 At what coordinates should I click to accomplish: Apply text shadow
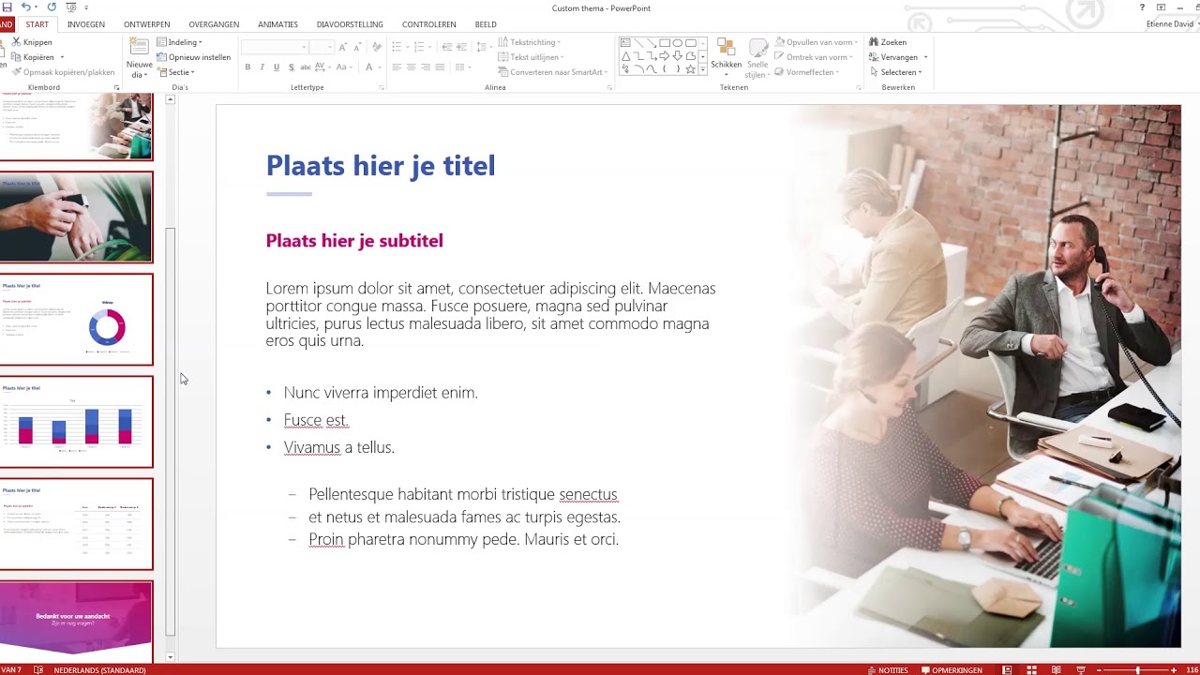click(x=291, y=67)
